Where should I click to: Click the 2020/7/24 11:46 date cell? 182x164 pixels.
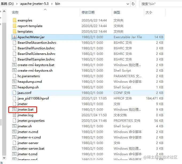click(x=94, y=120)
